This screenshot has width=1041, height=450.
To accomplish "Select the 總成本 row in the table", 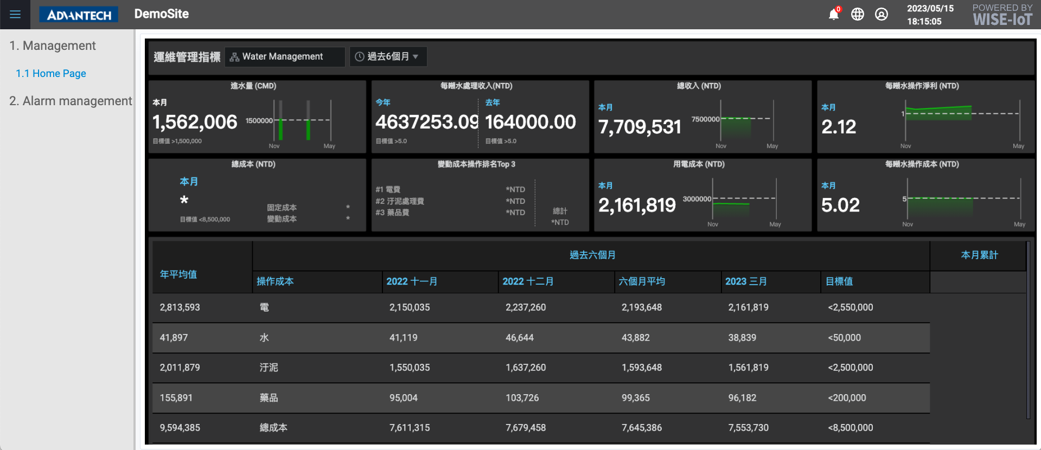I will point(273,428).
